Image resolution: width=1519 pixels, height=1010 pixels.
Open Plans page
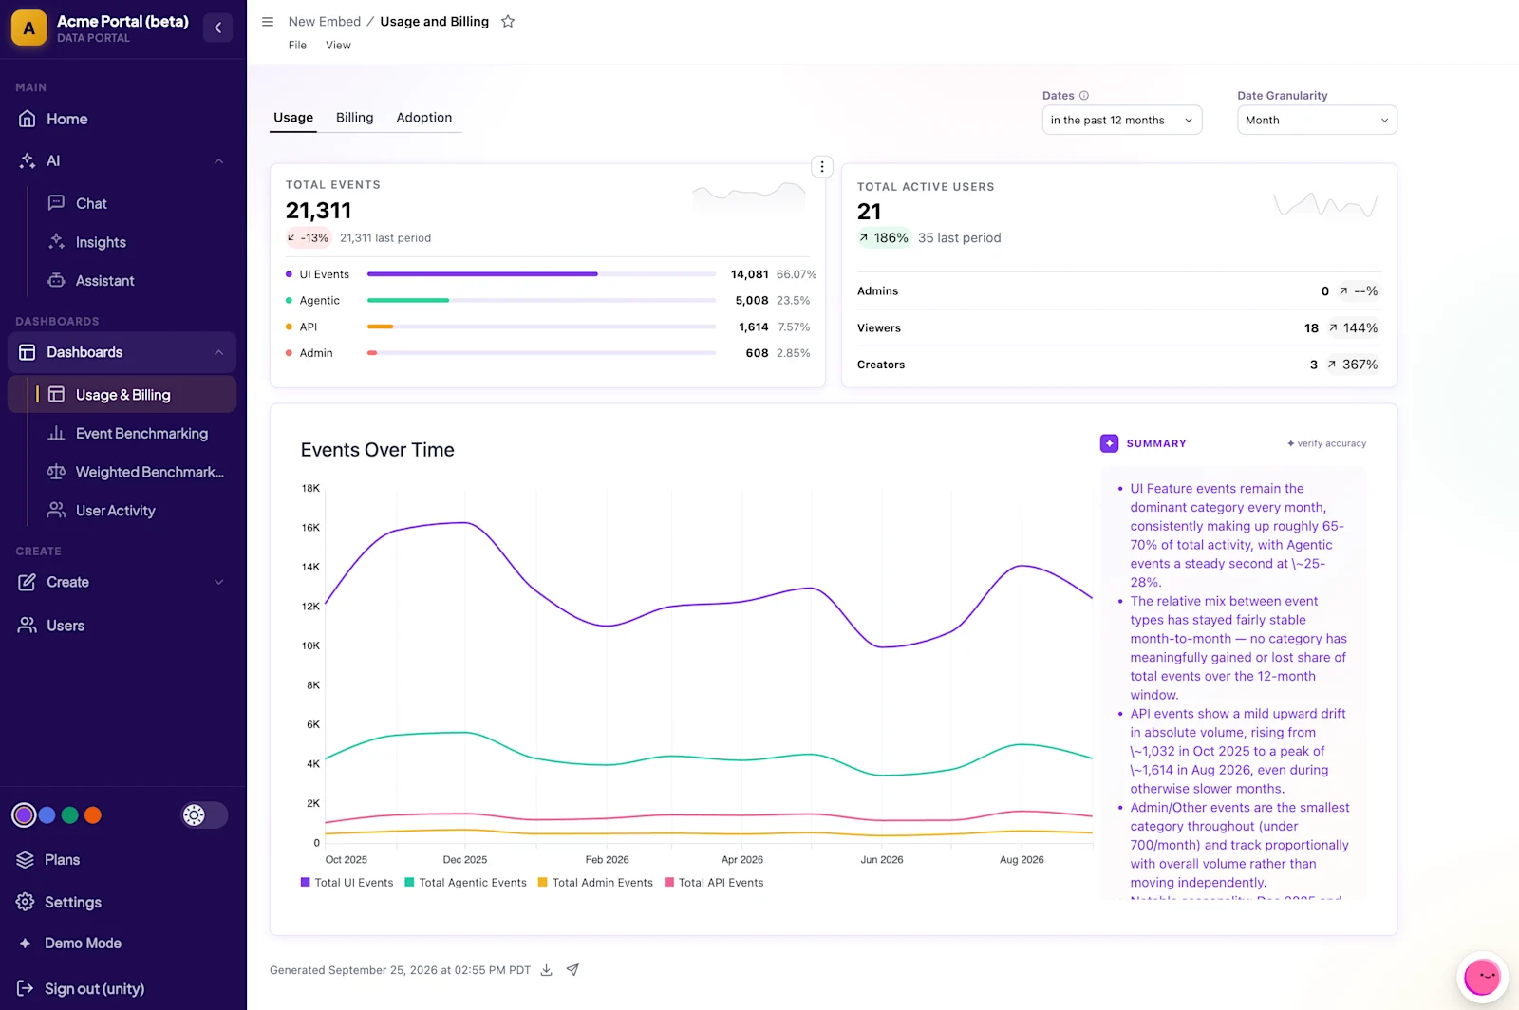(x=123, y=860)
